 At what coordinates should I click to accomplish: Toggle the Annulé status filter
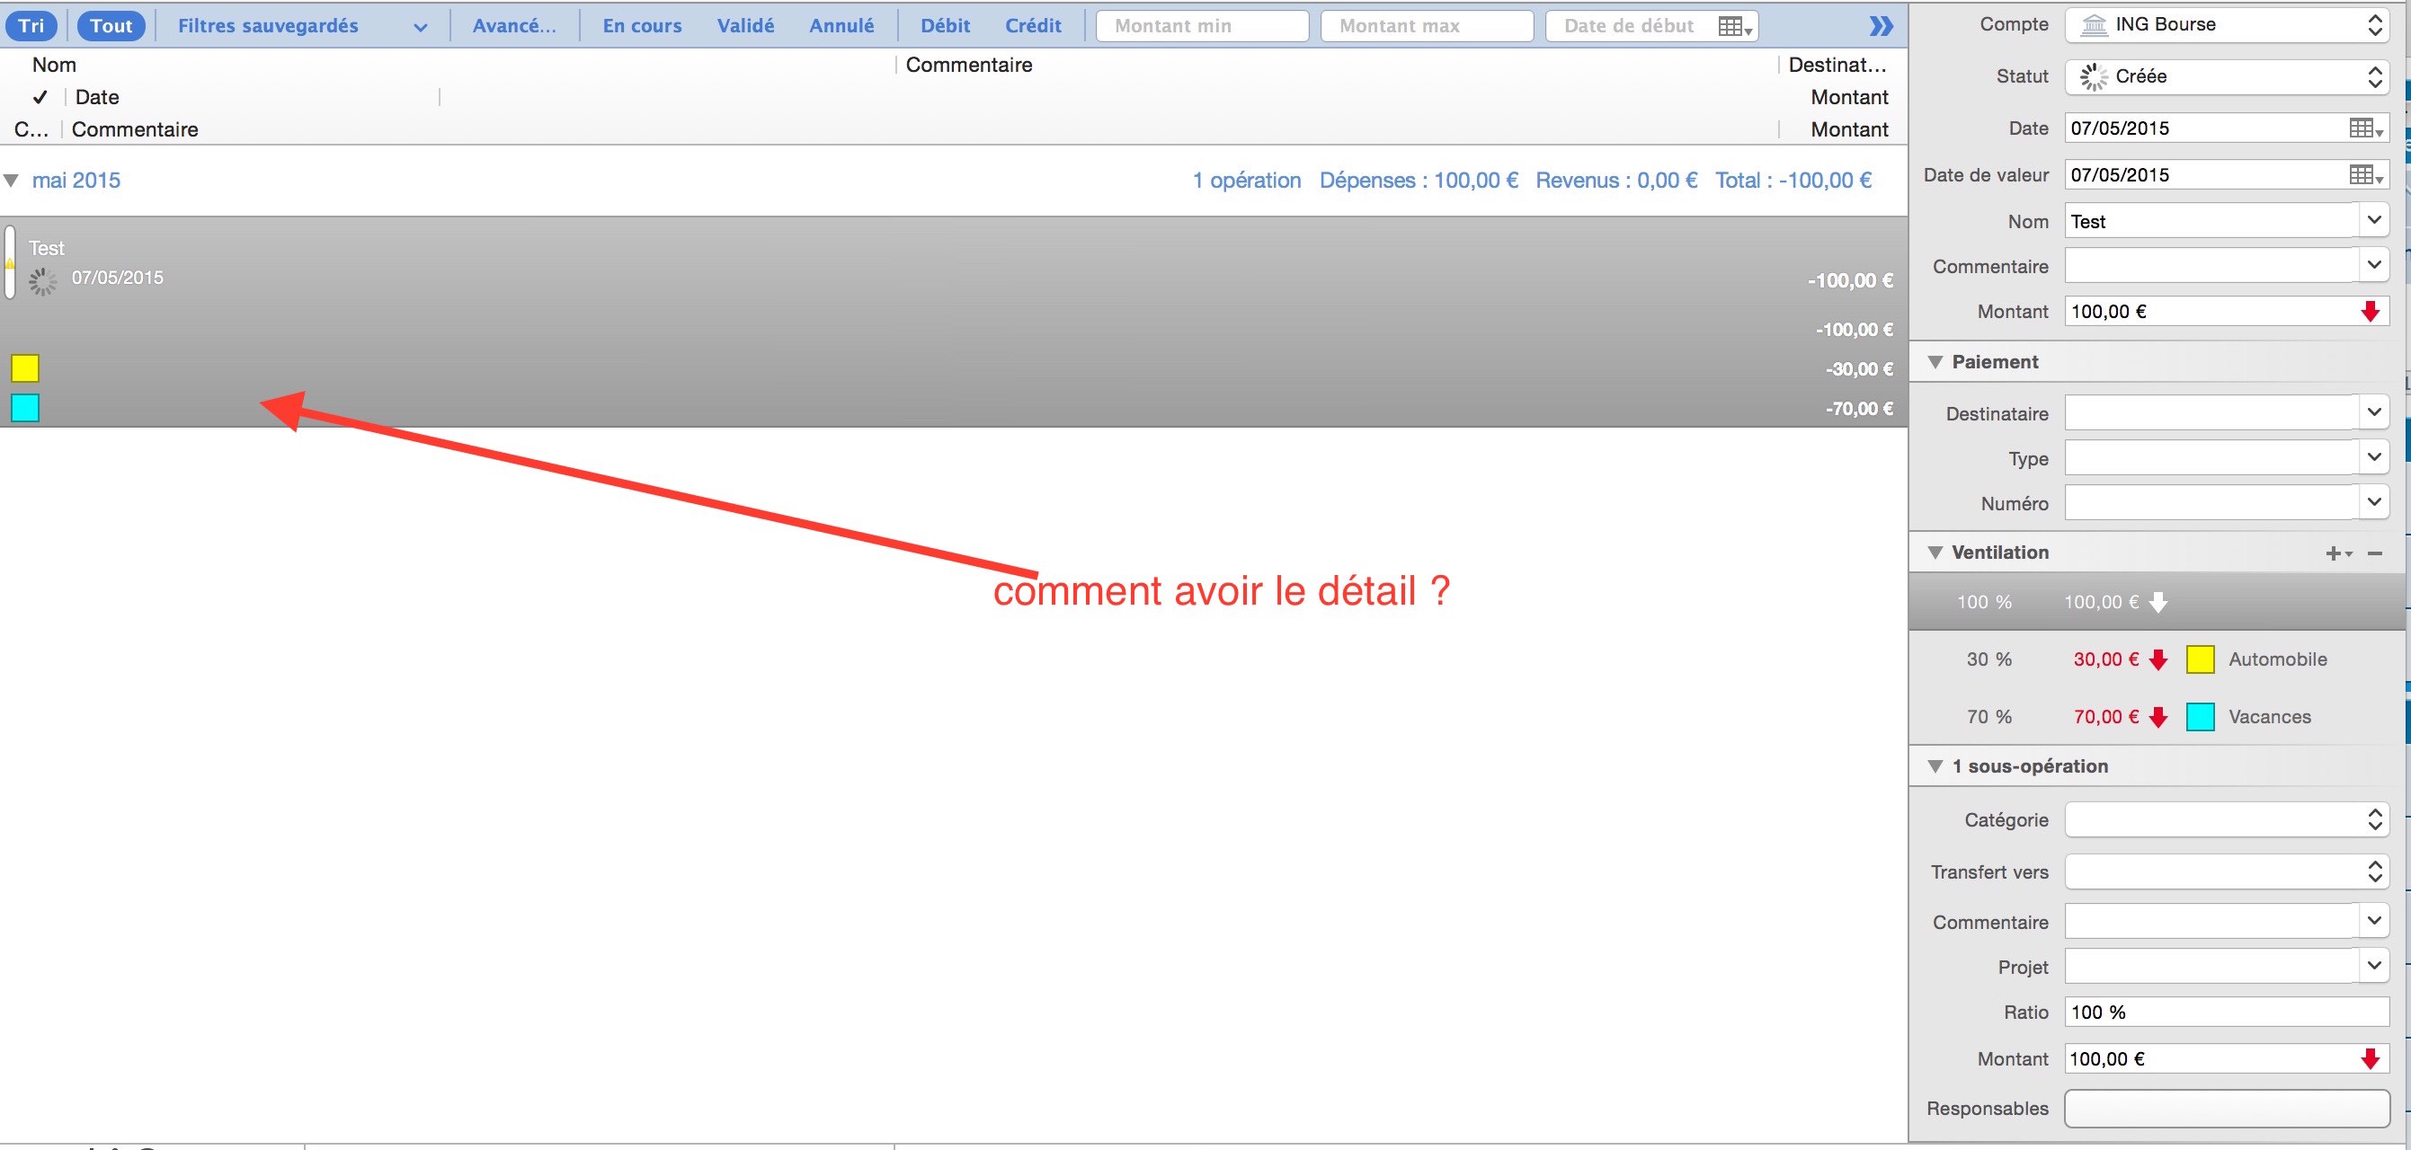[x=841, y=25]
